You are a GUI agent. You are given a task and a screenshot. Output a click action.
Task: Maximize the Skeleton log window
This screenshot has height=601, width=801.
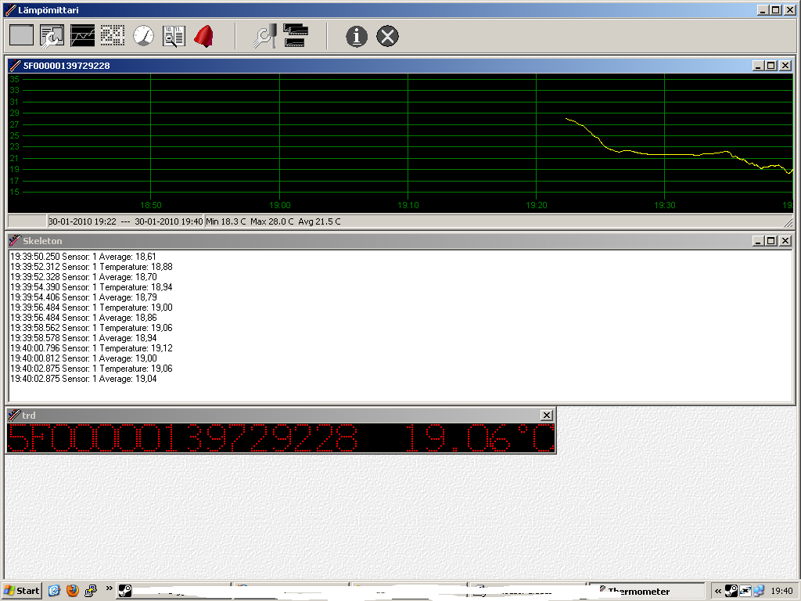coord(771,241)
